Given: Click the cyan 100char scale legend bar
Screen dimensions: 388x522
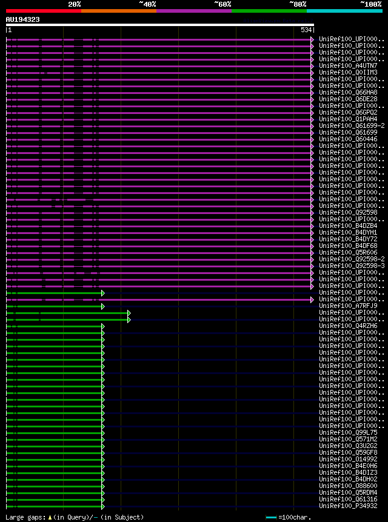Looking at the screenshot, I should tap(271, 518).
